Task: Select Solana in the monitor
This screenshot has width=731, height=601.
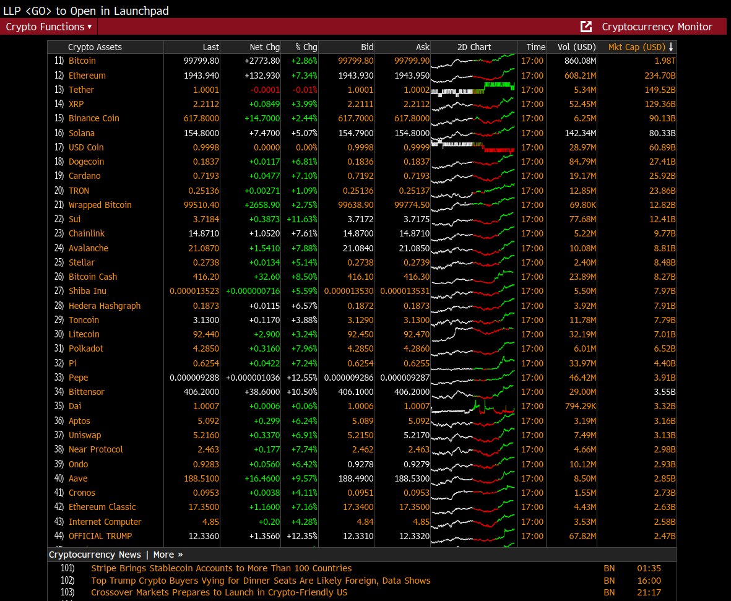Action: [x=82, y=133]
